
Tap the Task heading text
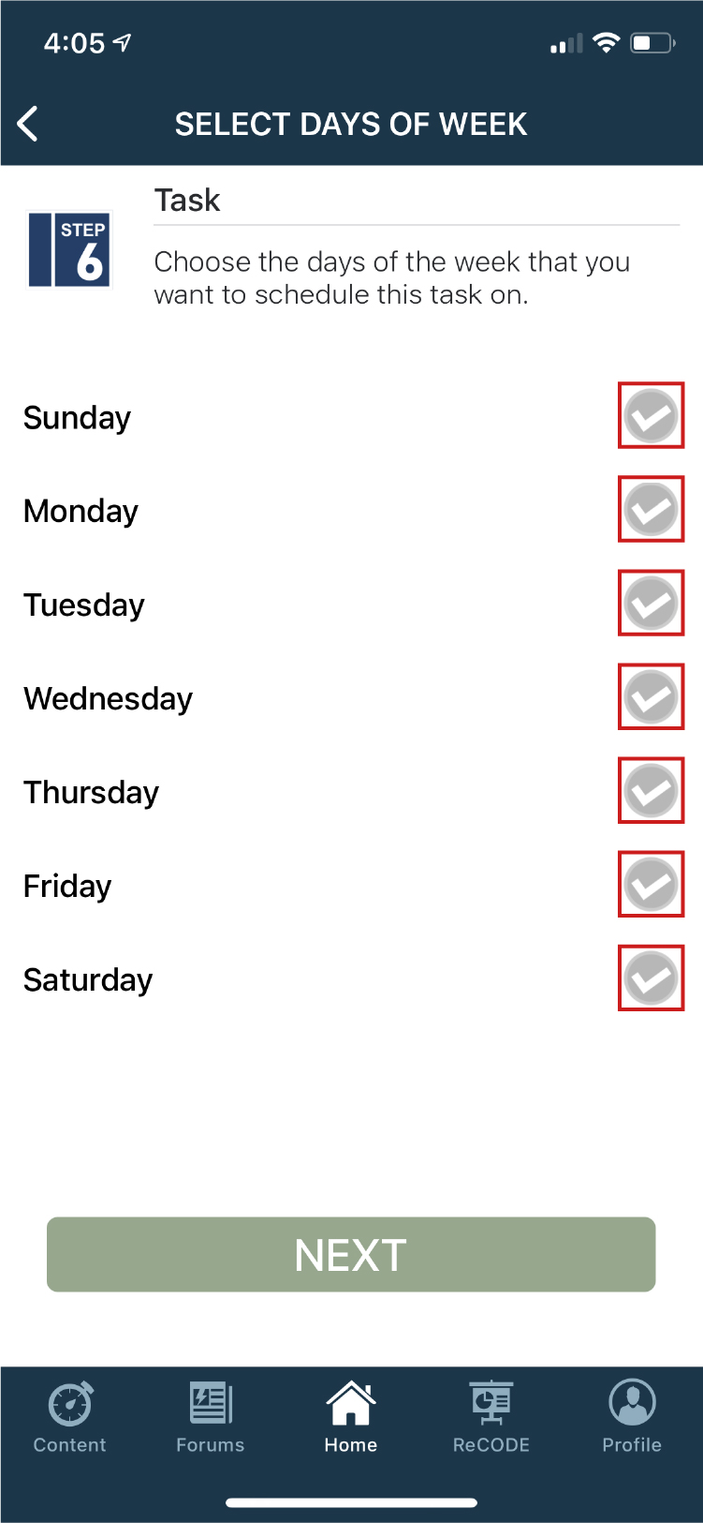[x=187, y=201]
